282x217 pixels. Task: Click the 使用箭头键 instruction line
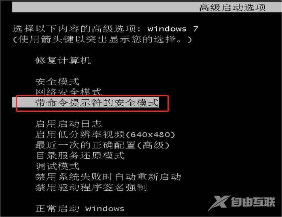(x=102, y=39)
